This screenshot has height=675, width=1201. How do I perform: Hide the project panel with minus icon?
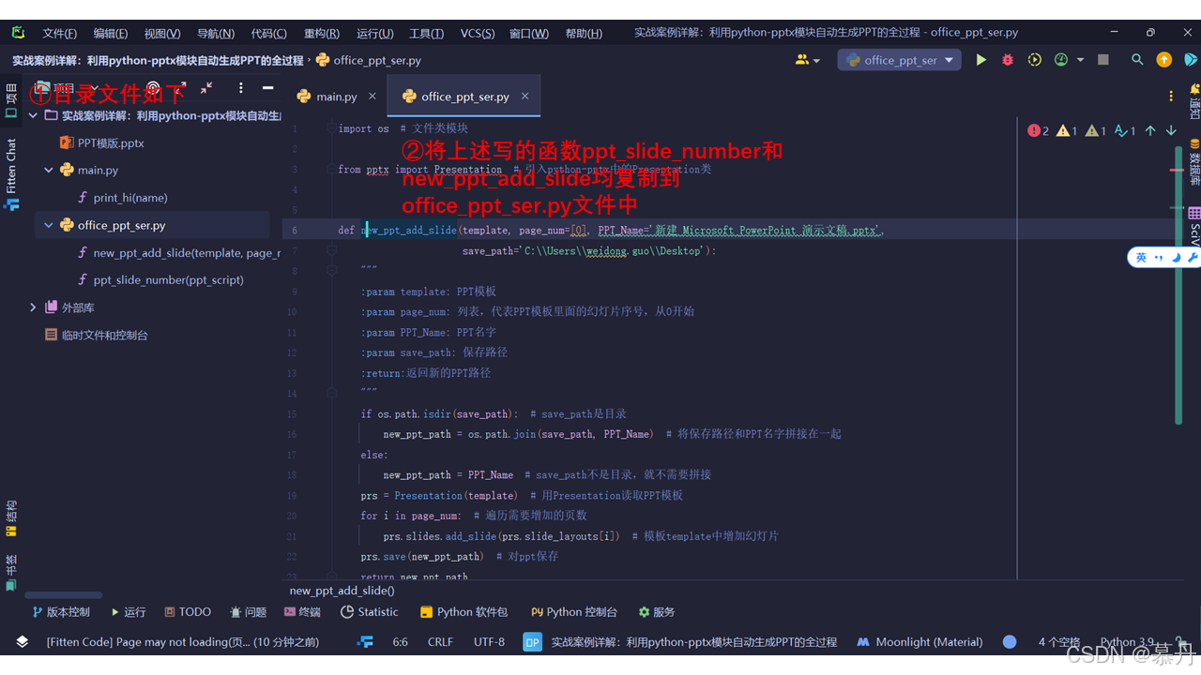[267, 88]
